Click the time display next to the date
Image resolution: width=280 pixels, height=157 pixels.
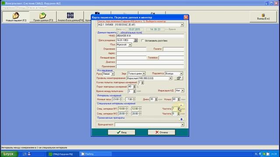pyautogui.click(x=155, y=29)
